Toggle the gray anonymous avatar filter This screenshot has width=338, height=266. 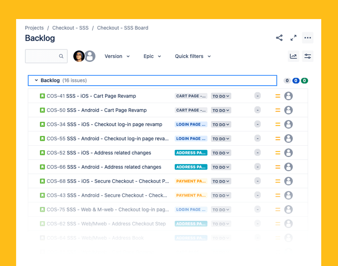(90, 56)
